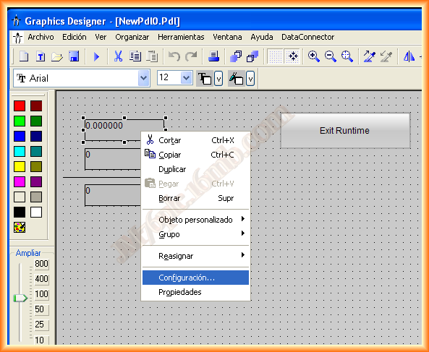Click the Exit Runtime button
The image size is (429, 352).
pos(345,131)
